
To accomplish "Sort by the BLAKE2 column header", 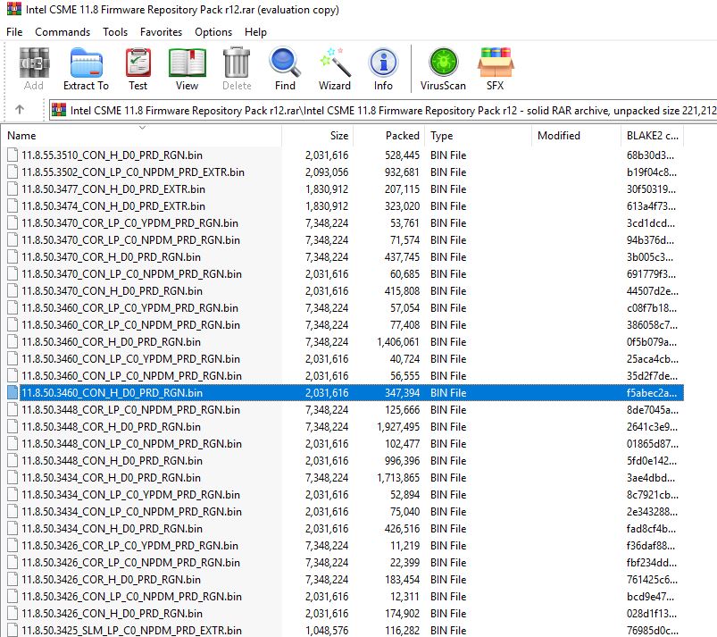I will tap(653, 136).
